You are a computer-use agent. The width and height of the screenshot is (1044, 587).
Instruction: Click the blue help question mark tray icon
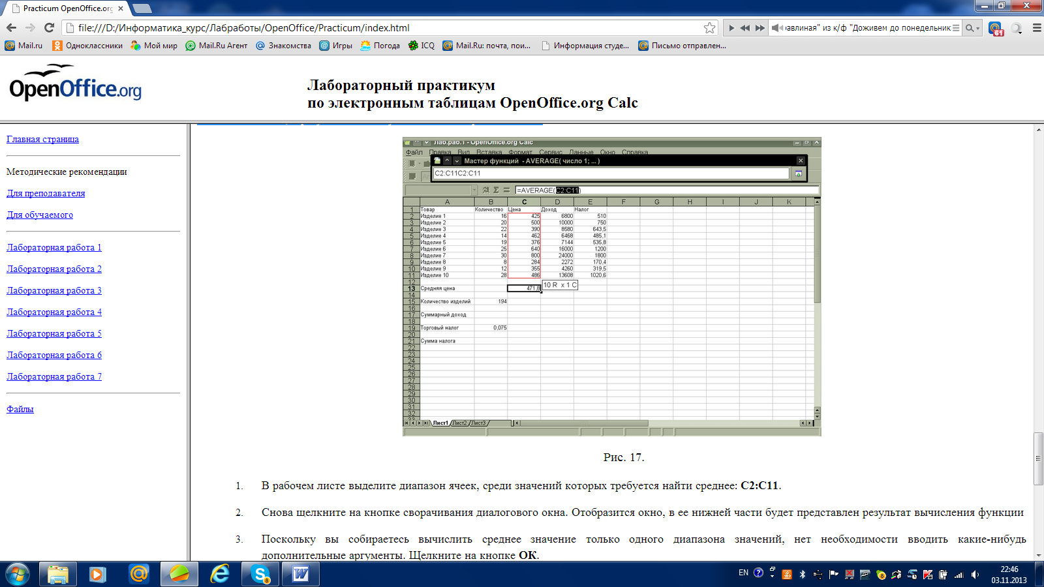(758, 573)
